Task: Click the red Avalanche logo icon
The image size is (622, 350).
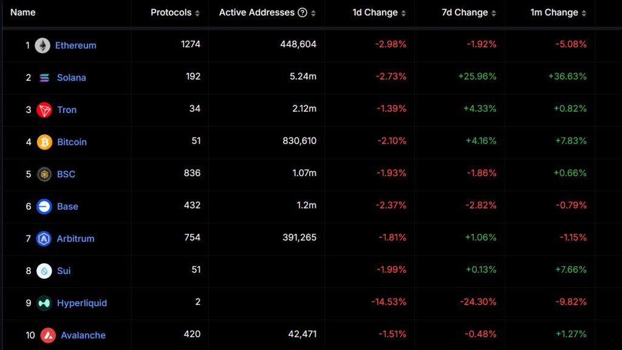Action: tap(48, 335)
